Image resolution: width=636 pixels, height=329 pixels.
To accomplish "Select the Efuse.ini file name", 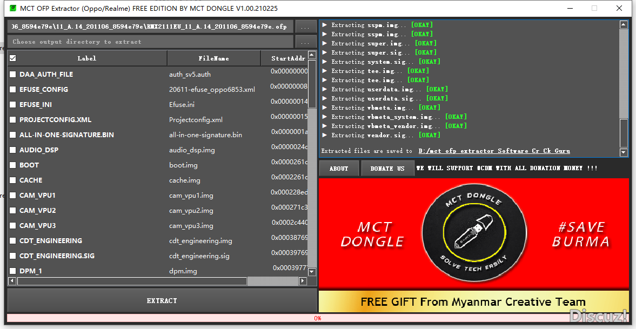I will [x=182, y=105].
